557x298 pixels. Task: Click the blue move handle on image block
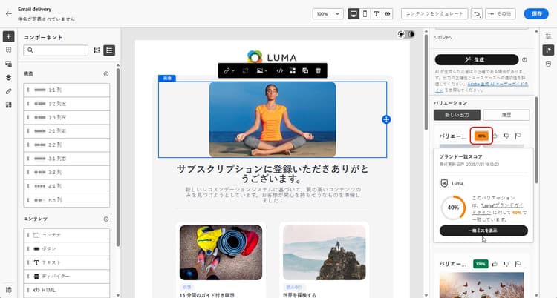[386, 119]
